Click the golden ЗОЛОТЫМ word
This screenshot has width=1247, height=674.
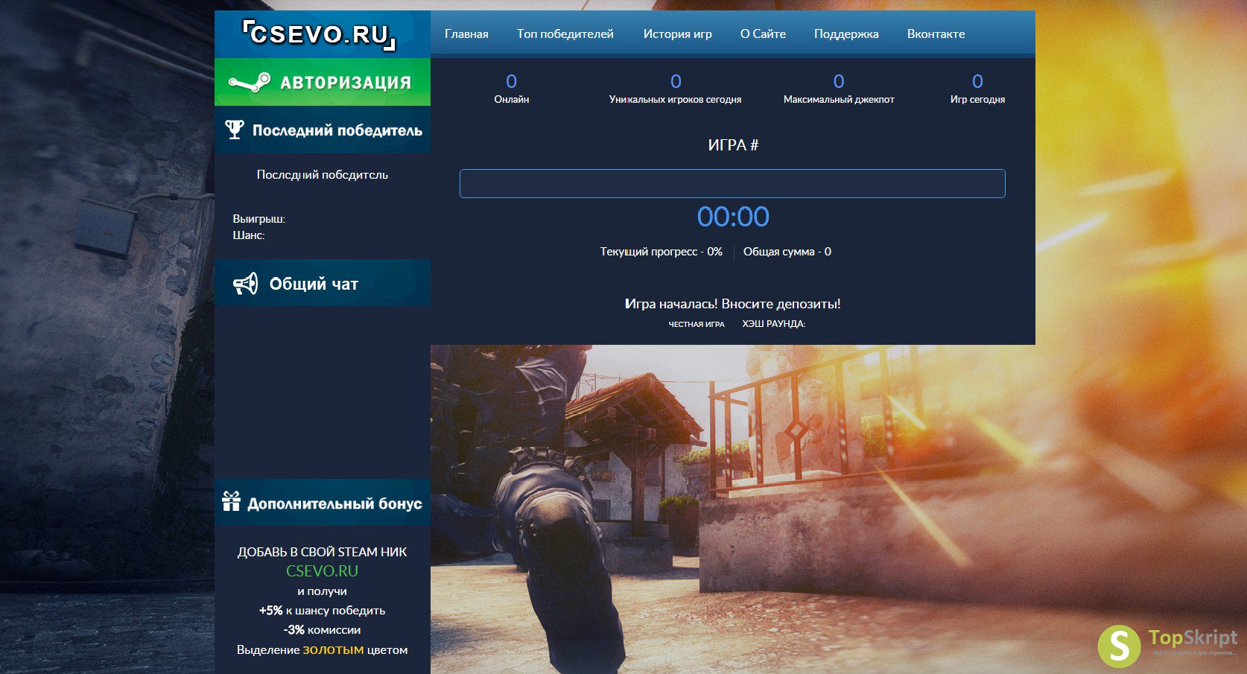pyautogui.click(x=333, y=649)
